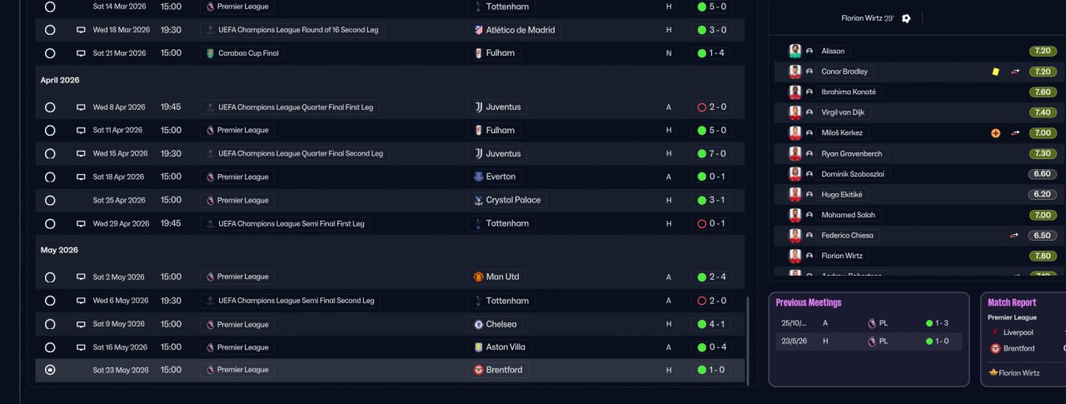Click the goal ball icon beside Florian Wirtz 29'

[x=906, y=18]
